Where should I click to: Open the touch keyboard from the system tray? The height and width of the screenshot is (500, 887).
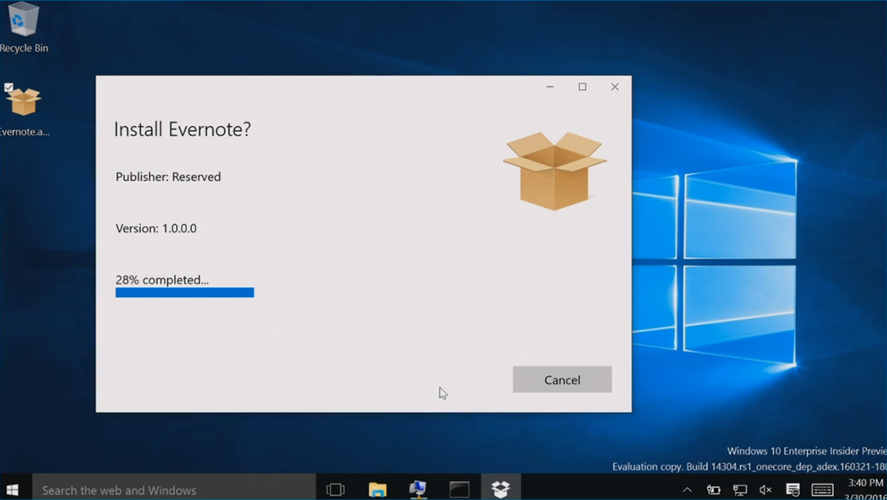pyautogui.click(x=820, y=487)
